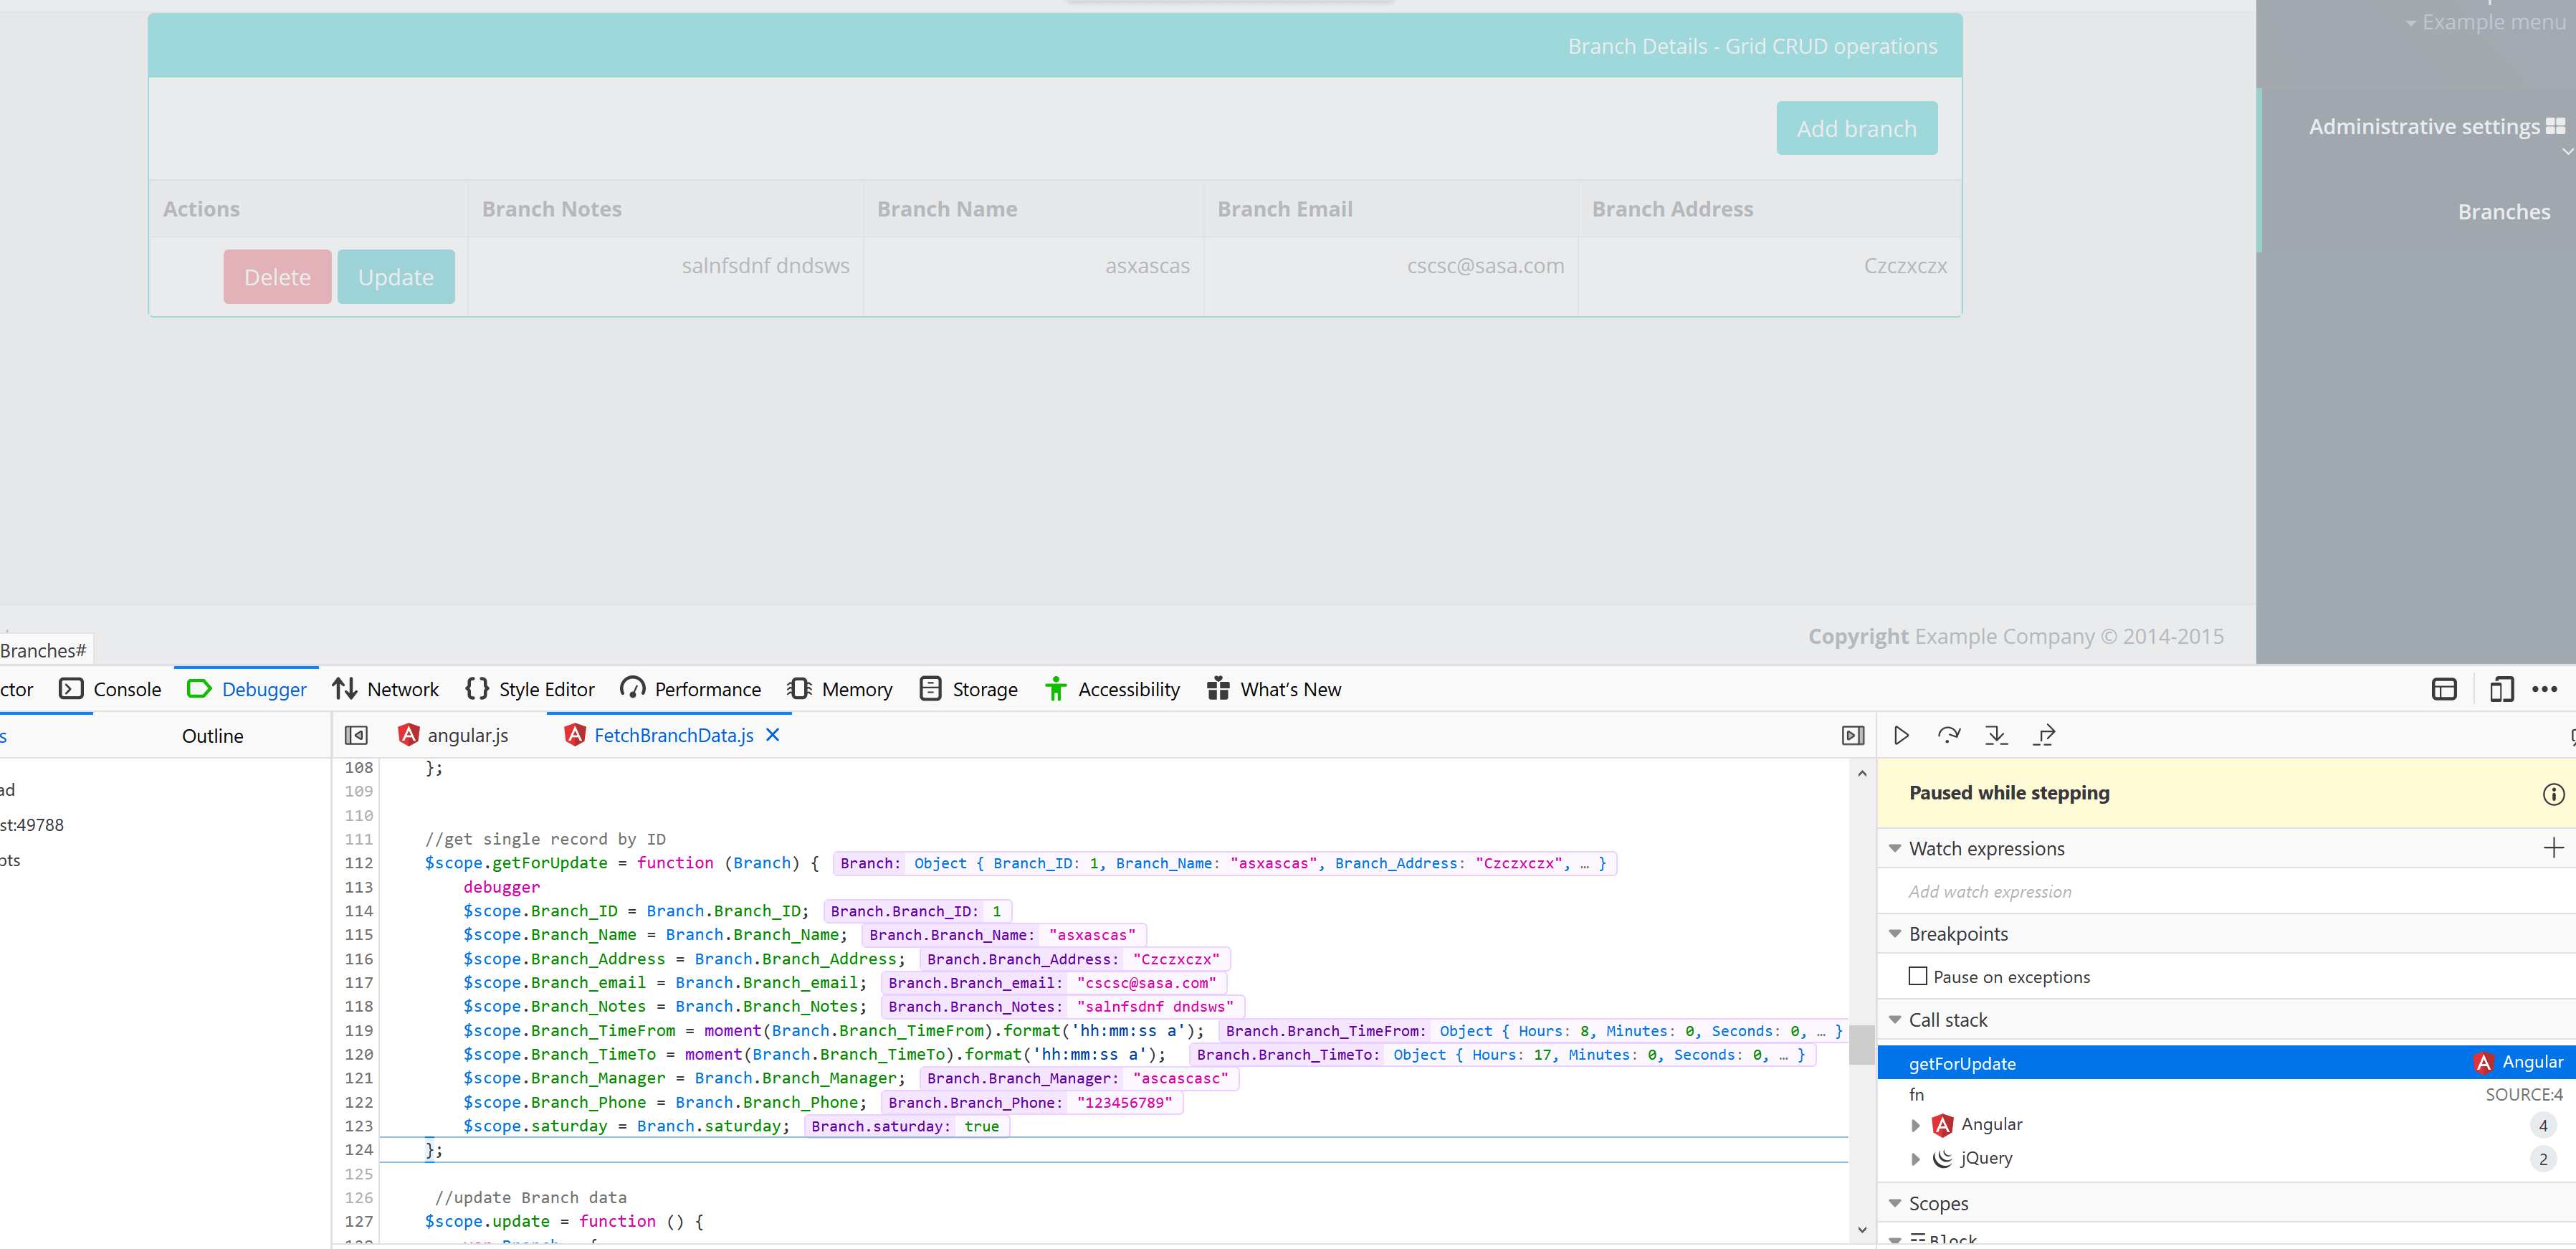Select getForUpdate call stack frame

point(2226,1063)
